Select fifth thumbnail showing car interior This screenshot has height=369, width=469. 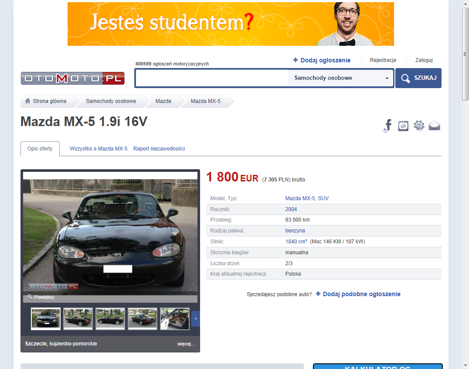click(175, 319)
